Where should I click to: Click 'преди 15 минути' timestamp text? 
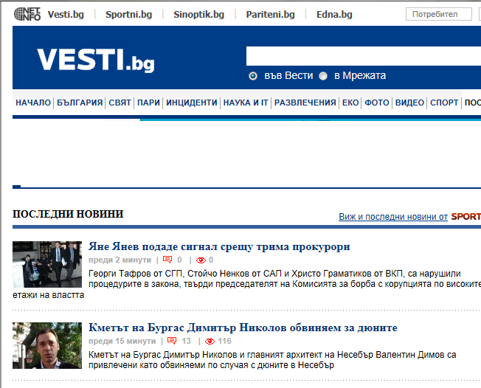click(122, 341)
